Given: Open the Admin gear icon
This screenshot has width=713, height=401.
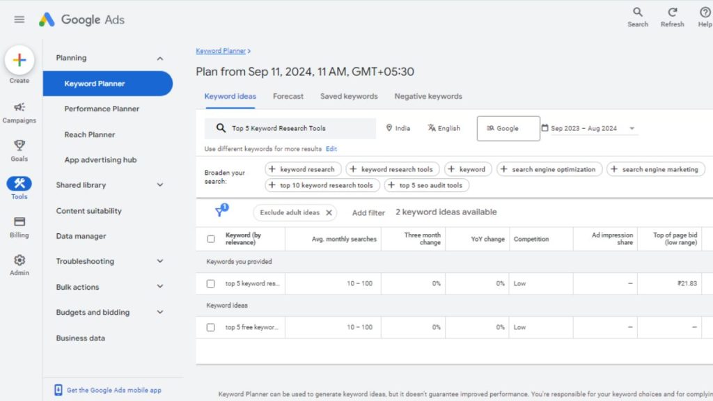Looking at the screenshot, I should (x=19, y=260).
